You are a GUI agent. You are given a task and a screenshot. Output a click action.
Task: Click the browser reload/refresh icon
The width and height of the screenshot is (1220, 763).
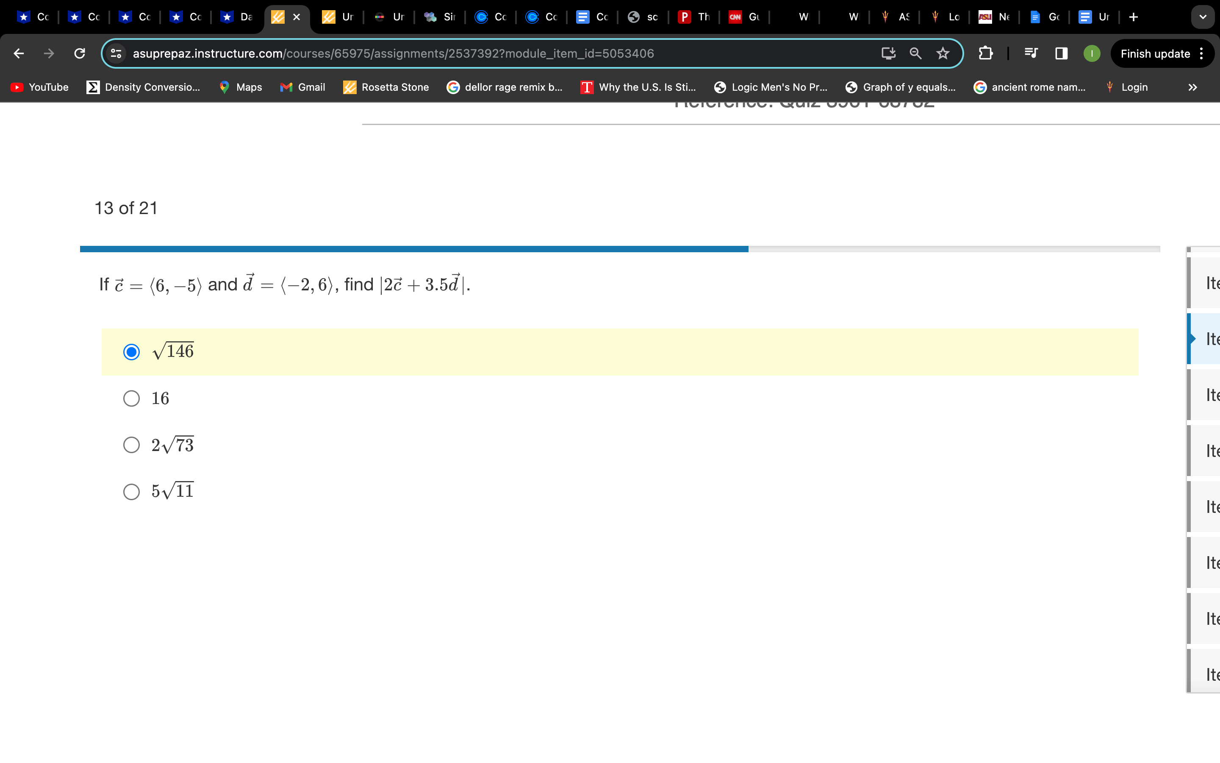78,53
